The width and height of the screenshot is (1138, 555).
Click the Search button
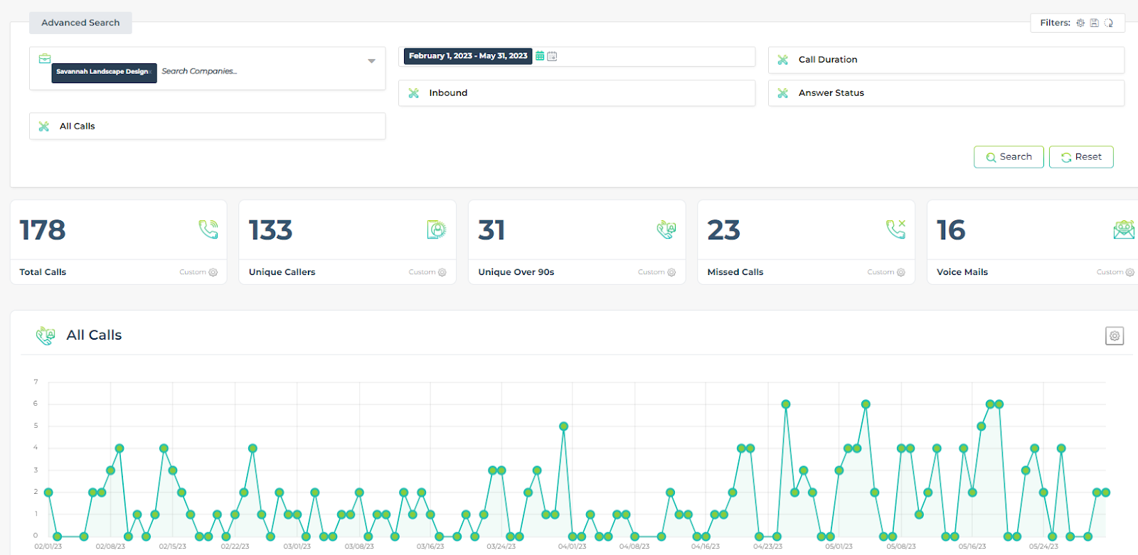(1009, 157)
